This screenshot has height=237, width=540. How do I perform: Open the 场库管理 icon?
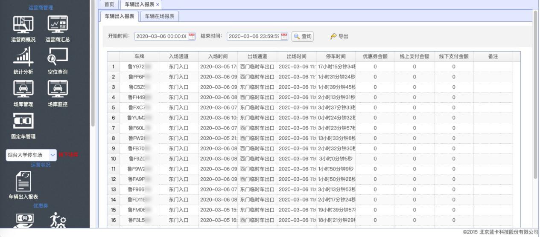pos(23,89)
